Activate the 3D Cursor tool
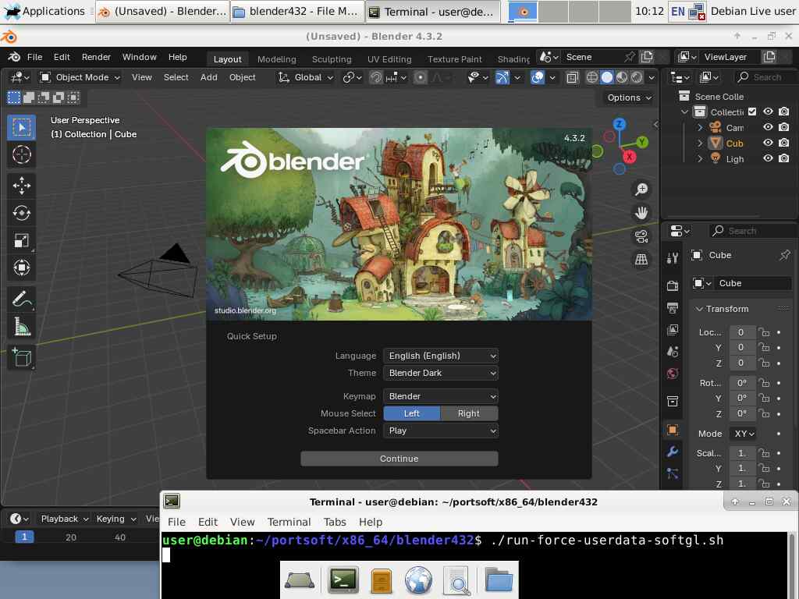This screenshot has width=799, height=599. [x=21, y=154]
